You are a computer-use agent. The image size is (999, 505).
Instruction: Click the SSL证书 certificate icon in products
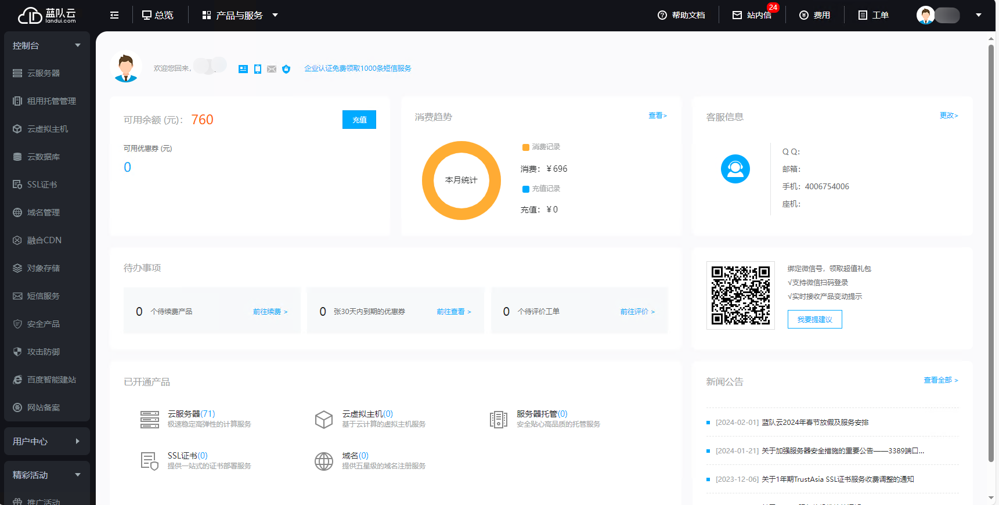(x=149, y=461)
